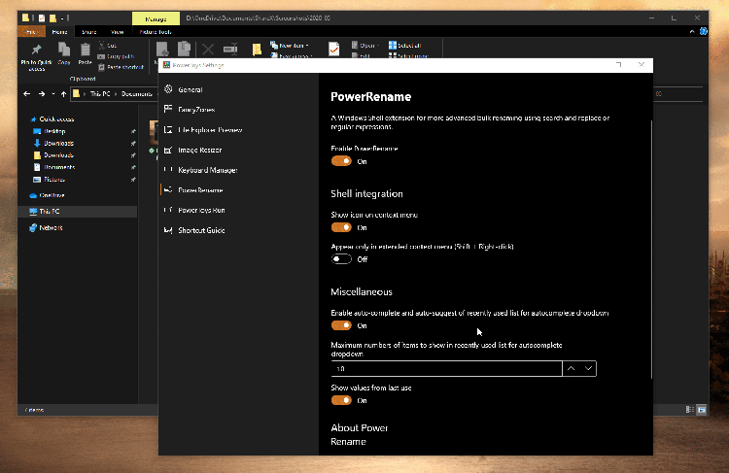Screen dimensions: 729x473
Task: Click the Explorer back navigation arrow
Action: pos(26,94)
